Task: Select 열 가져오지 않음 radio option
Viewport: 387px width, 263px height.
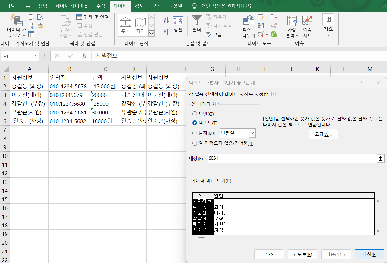Action: click(195, 143)
